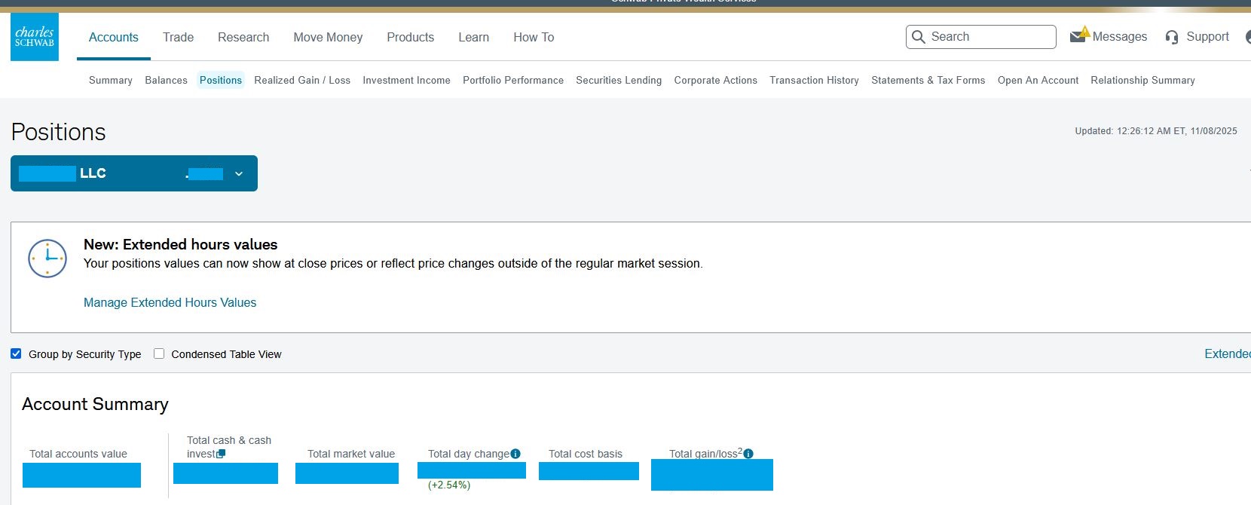Open the Move Money menu

328,37
